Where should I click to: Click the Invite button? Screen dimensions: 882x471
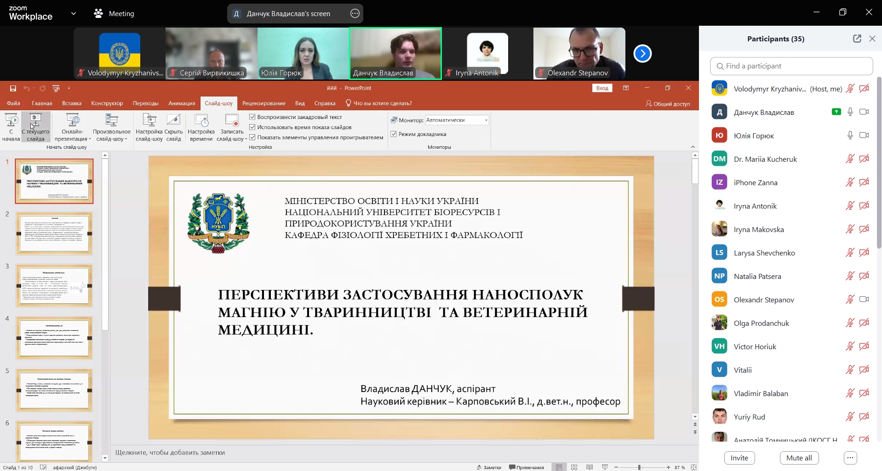click(x=739, y=458)
